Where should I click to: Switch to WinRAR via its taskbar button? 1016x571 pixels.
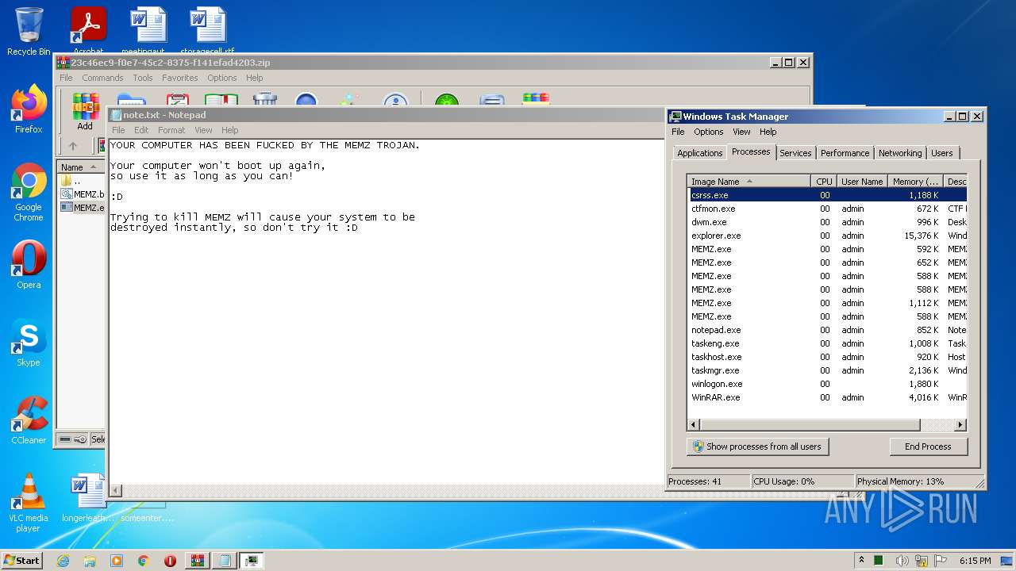(198, 561)
